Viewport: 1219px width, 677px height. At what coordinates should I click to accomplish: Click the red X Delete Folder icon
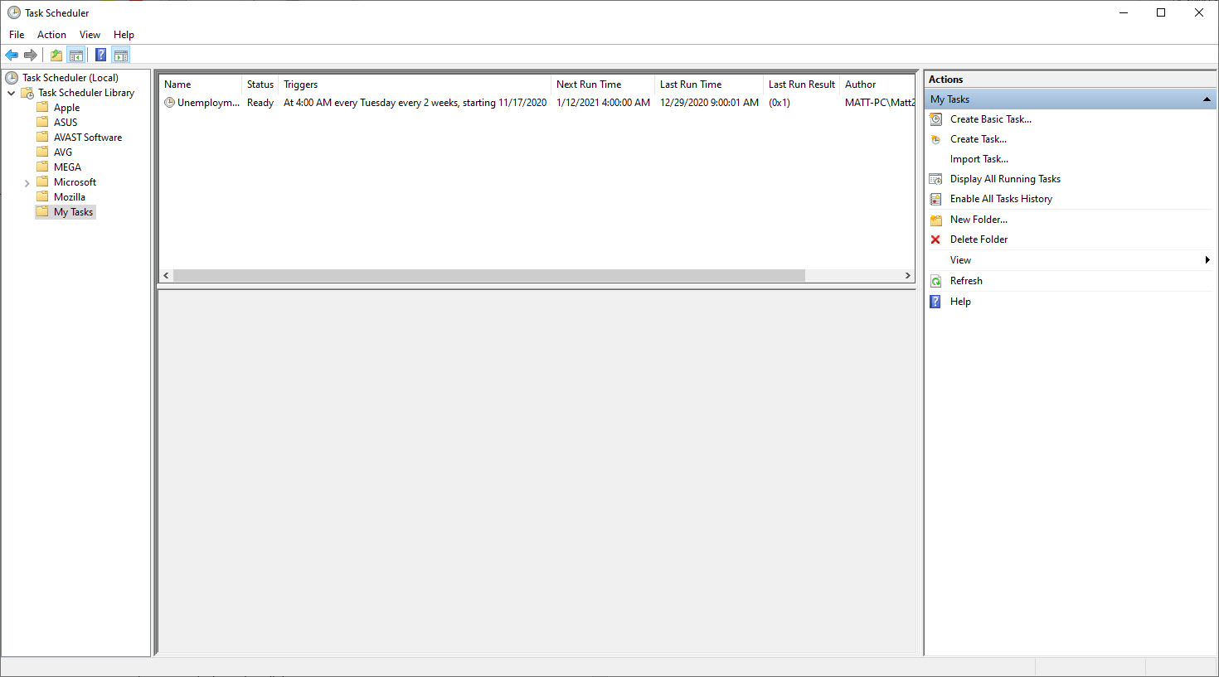click(935, 239)
